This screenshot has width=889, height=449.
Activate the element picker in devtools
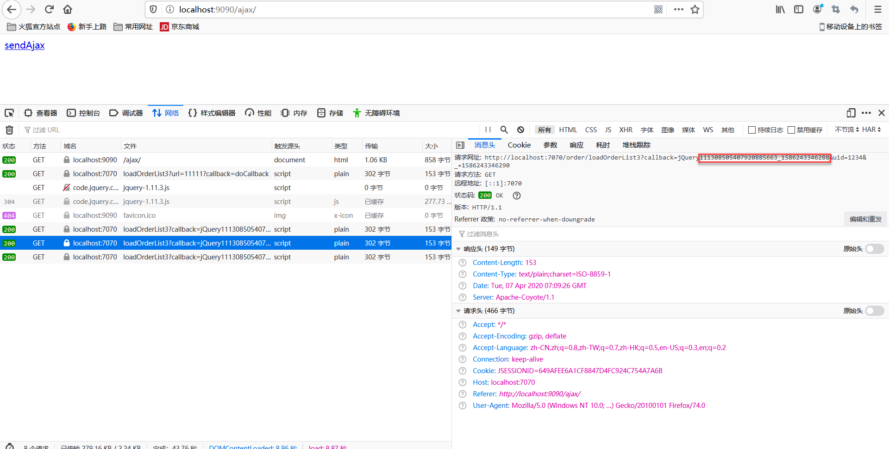(9, 113)
